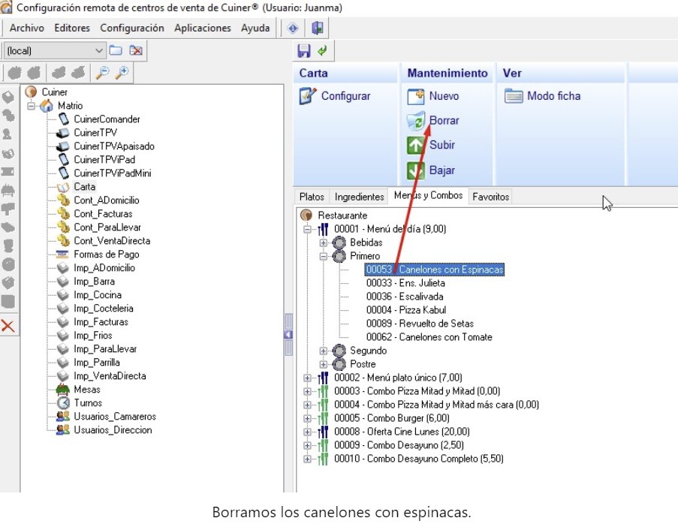Click the green Subir up arrow icon
The width and height of the screenshot is (678, 530).
415,145
